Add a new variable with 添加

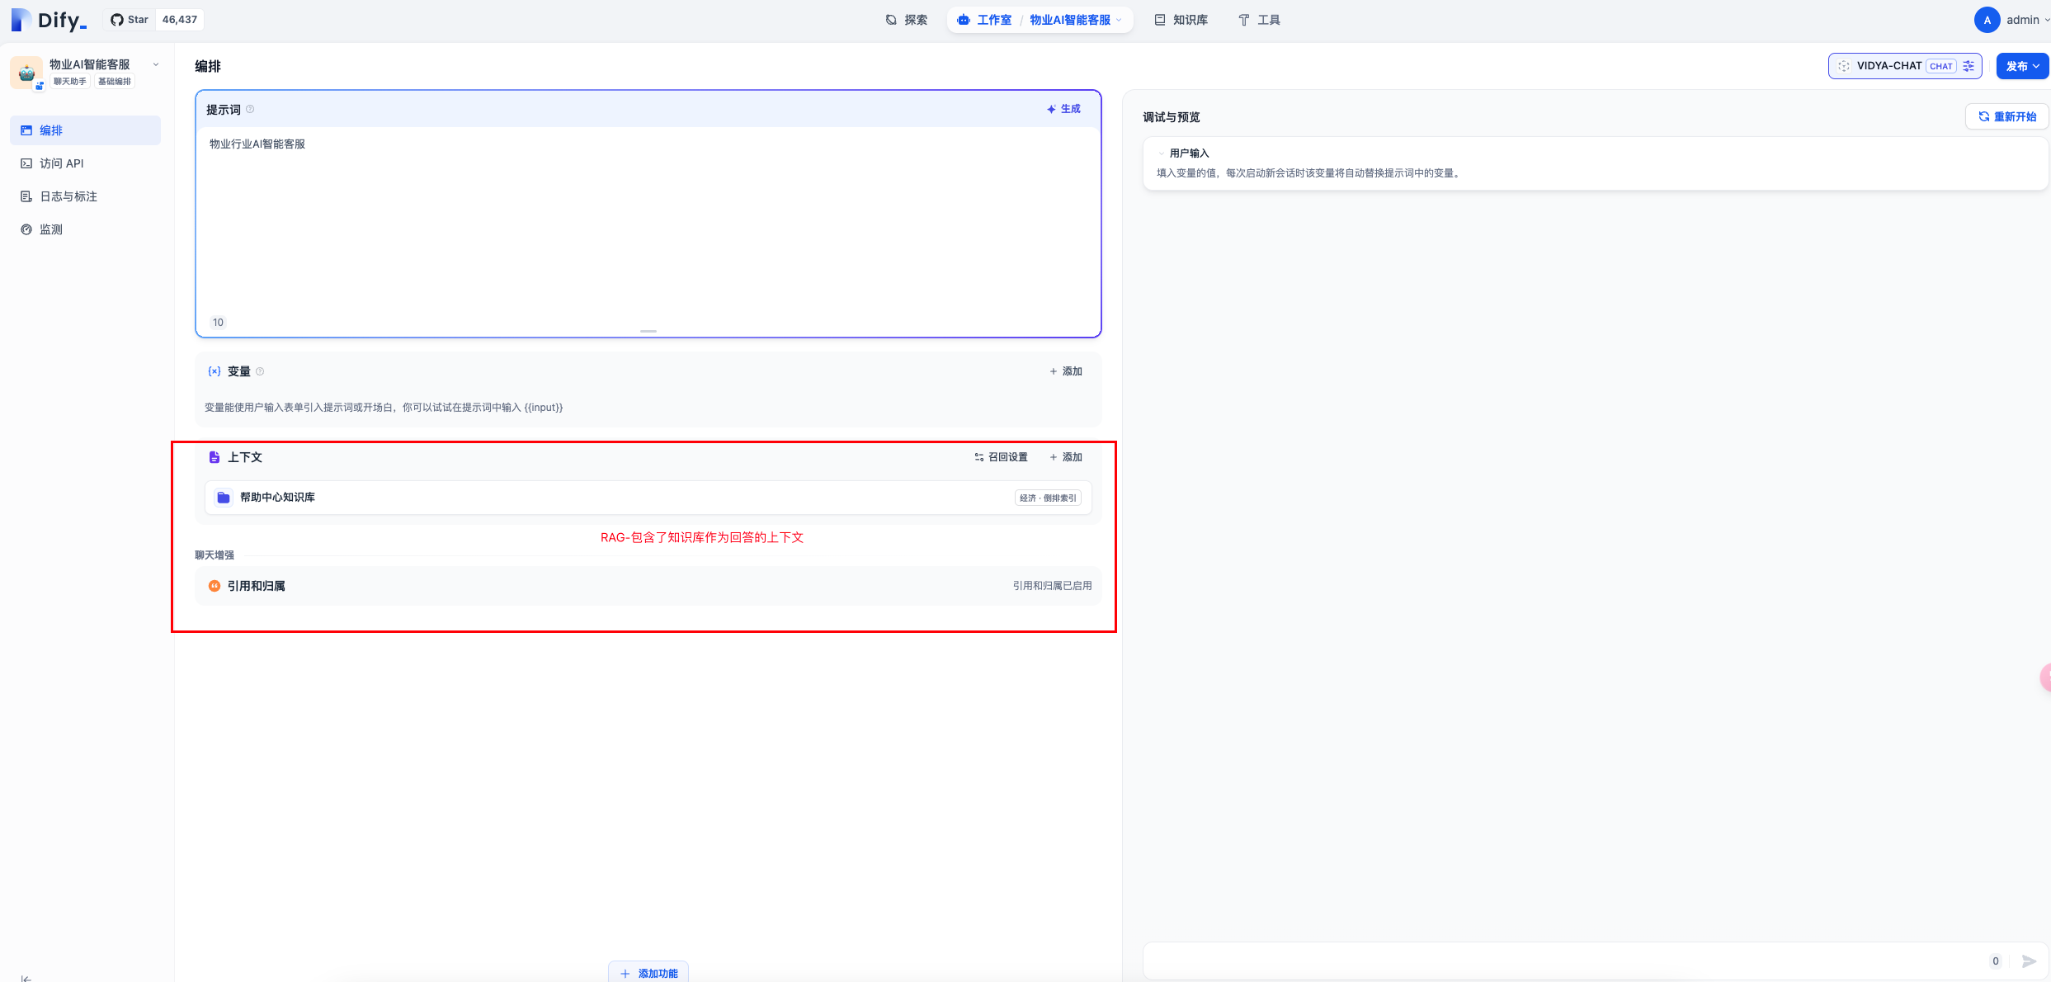click(x=1066, y=371)
